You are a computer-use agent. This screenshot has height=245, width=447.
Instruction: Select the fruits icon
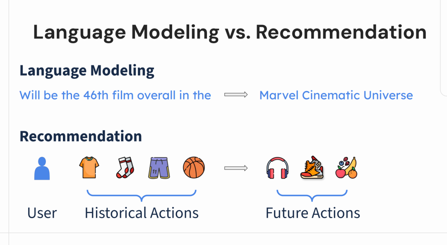346,168
